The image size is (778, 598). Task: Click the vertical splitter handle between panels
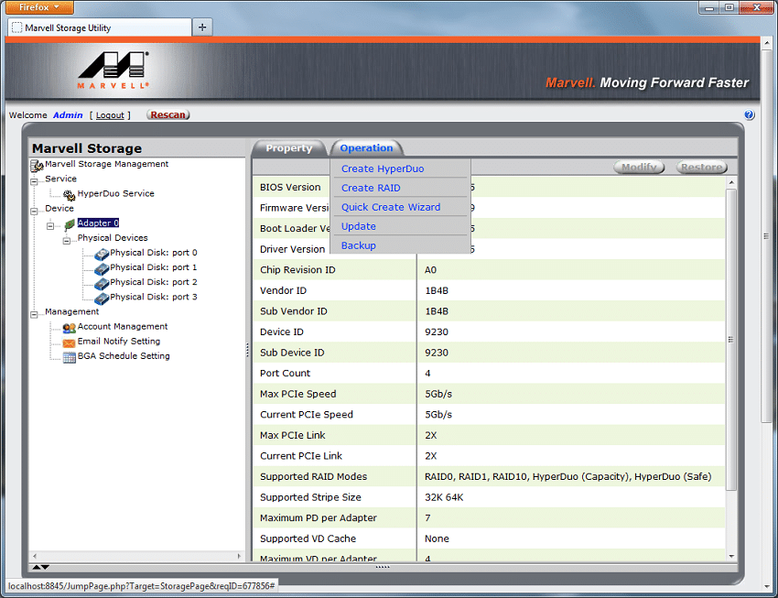[x=248, y=351]
